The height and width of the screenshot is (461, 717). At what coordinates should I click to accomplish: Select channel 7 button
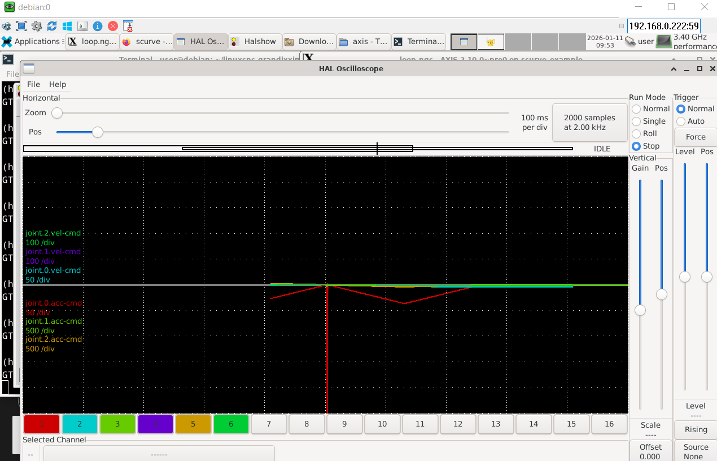(269, 424)
